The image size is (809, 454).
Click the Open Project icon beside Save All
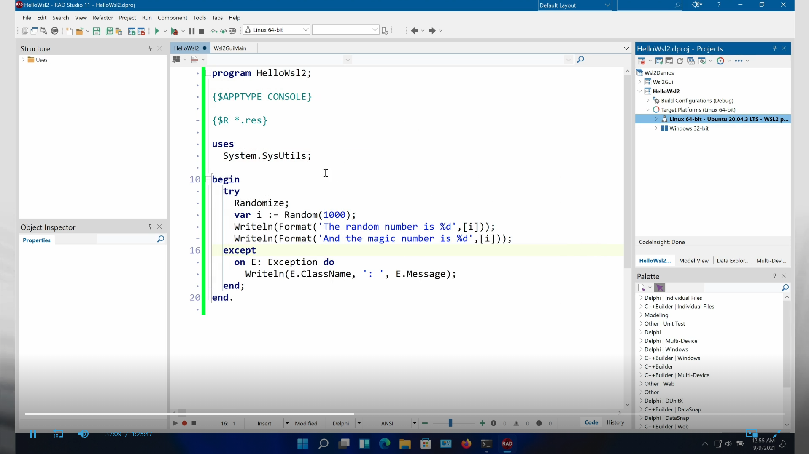(119, 31)
